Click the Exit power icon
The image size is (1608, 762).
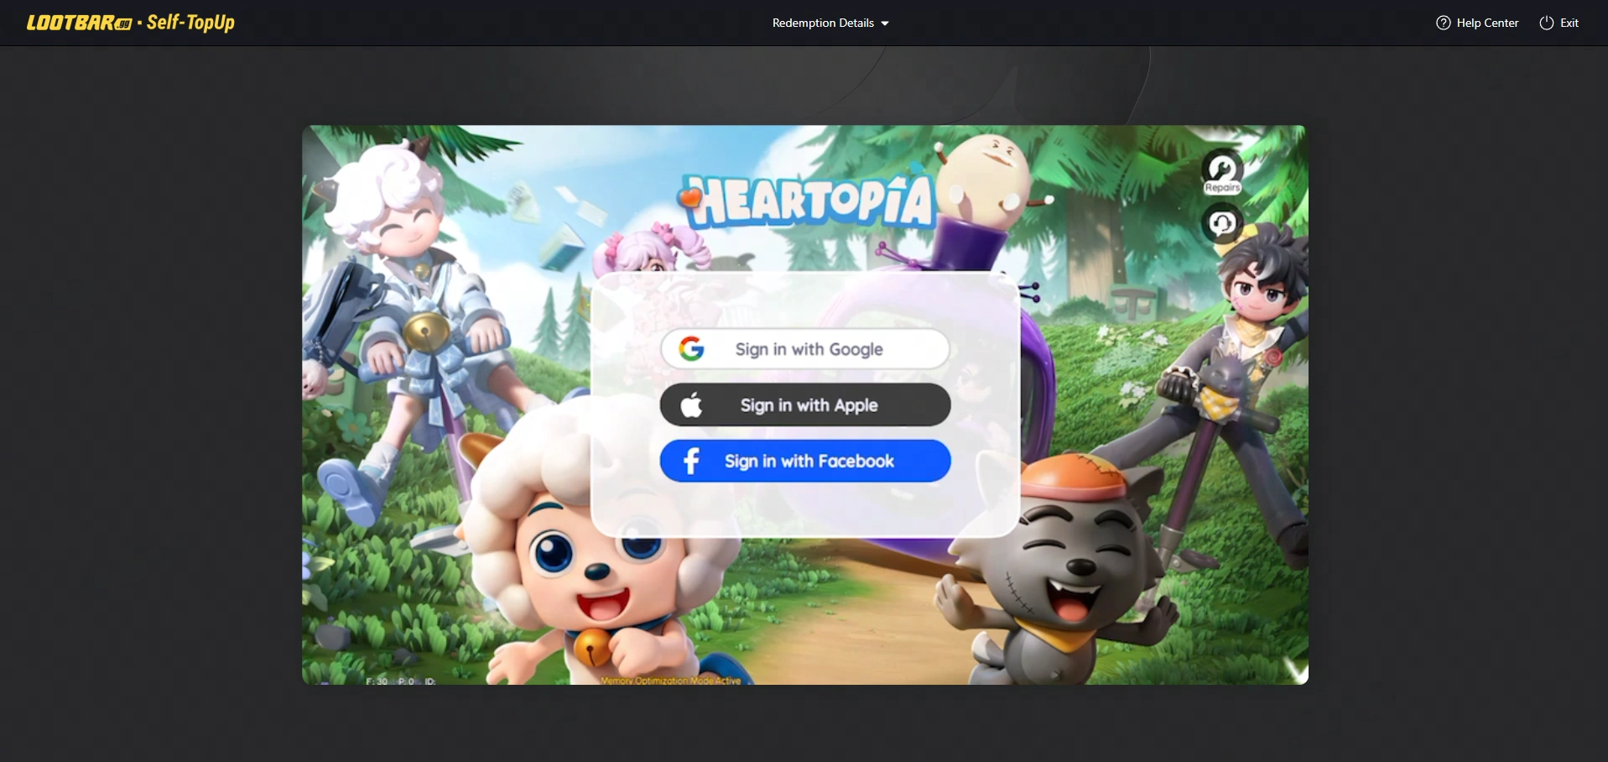coord(1546,23)
